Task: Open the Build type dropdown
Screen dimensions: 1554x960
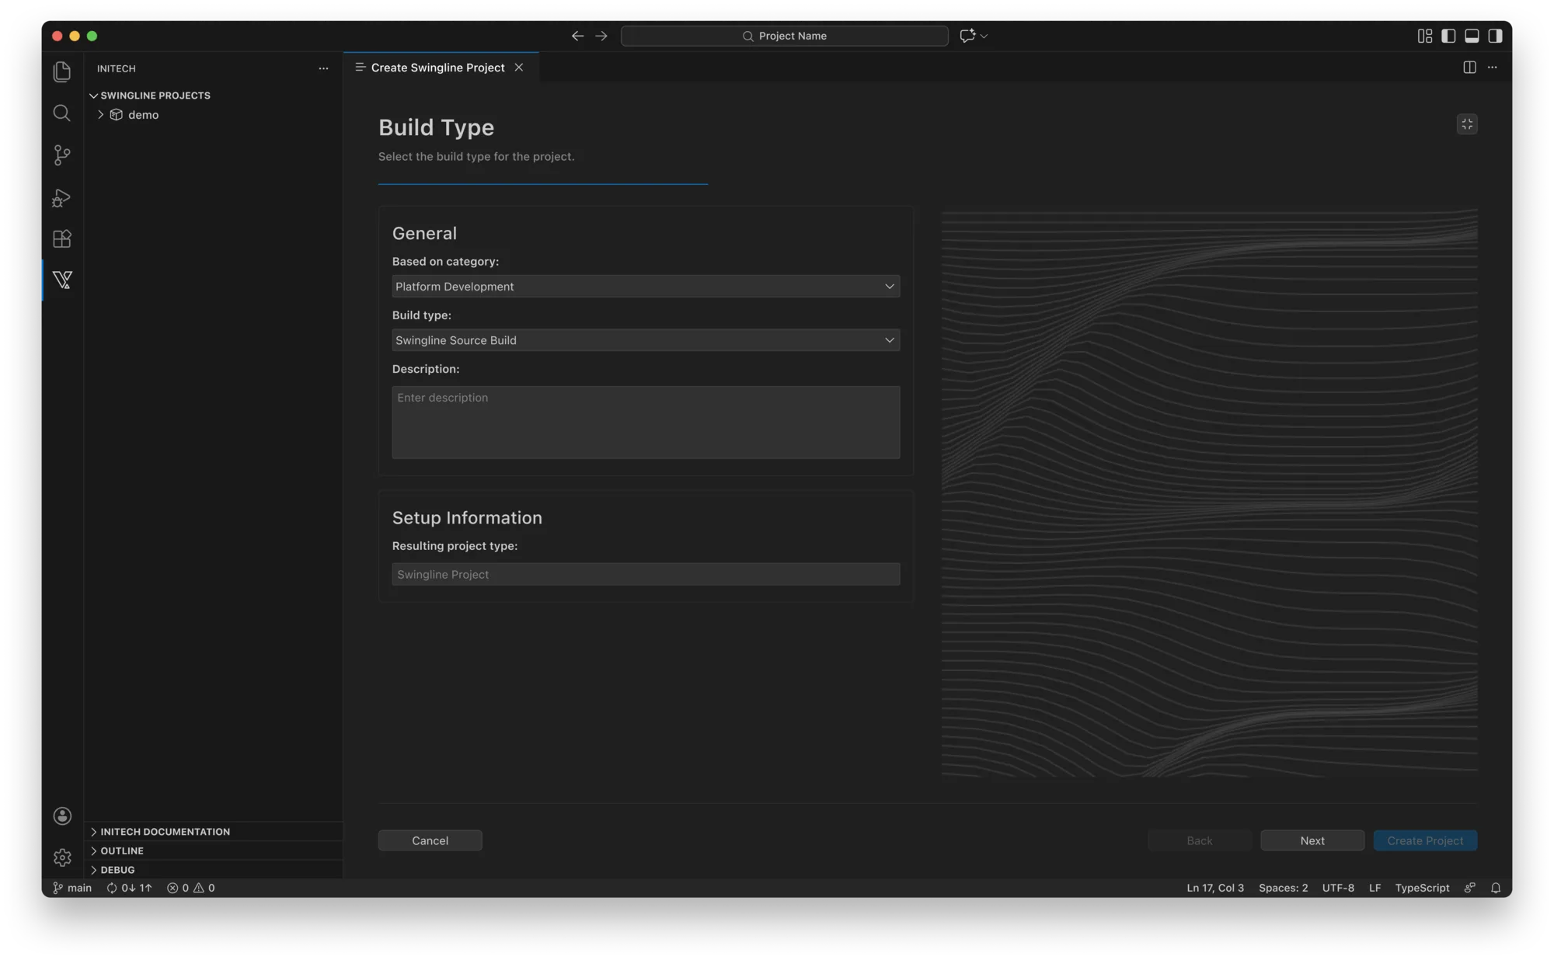Action: click(x=646, y=340)
